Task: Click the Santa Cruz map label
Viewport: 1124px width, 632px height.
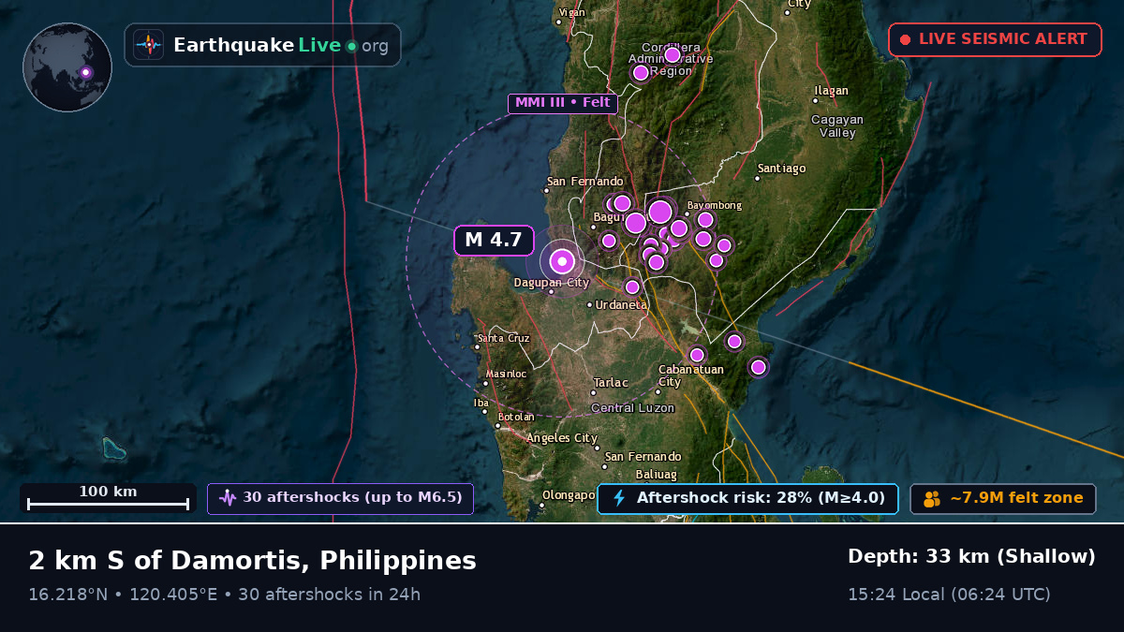Action: click(x=504, y=338)
